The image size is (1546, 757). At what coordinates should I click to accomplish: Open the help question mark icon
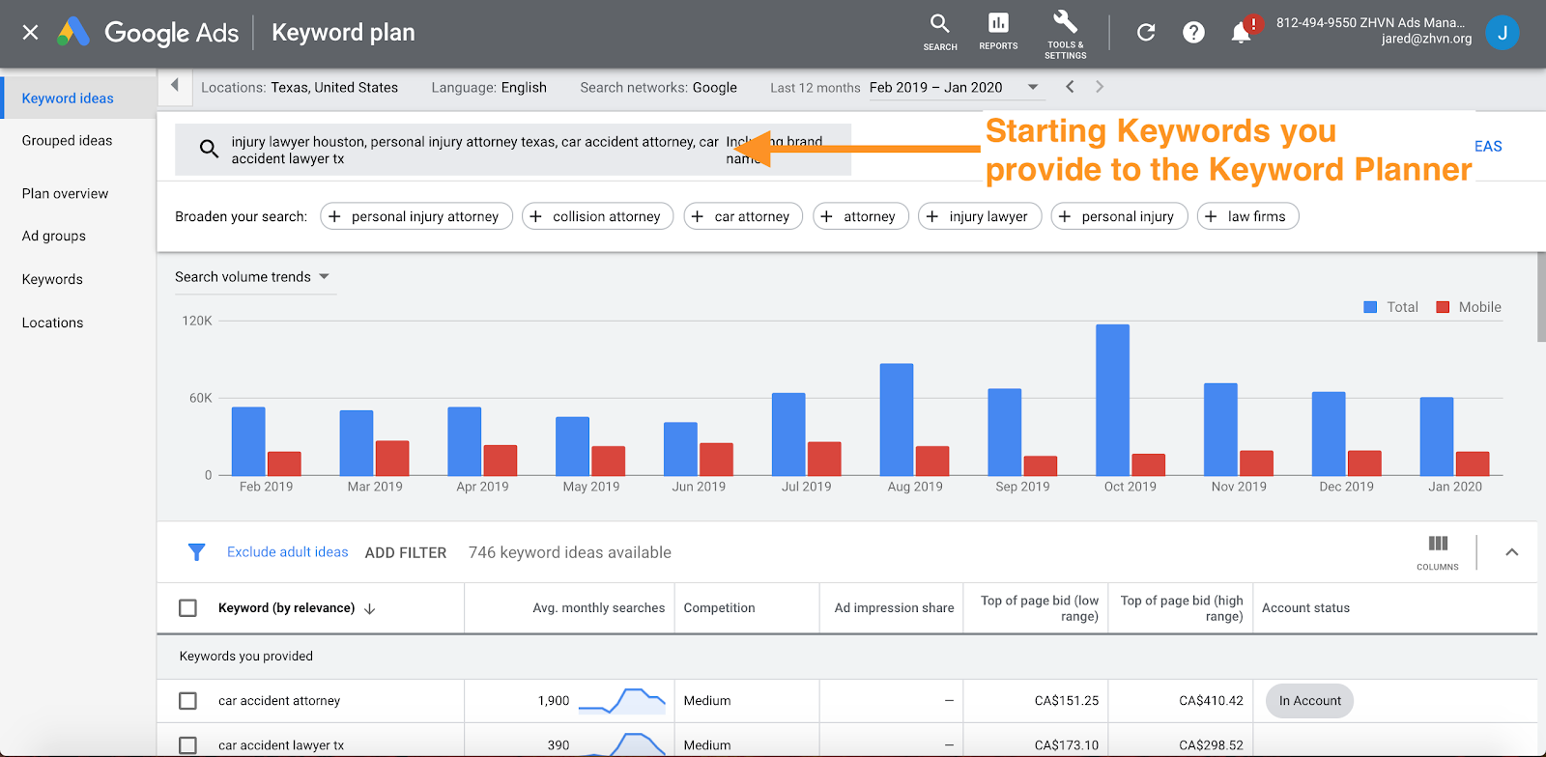[1193, 33]
